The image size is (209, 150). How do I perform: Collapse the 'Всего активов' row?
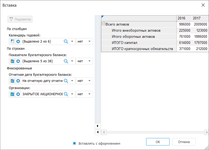(103, 24)
